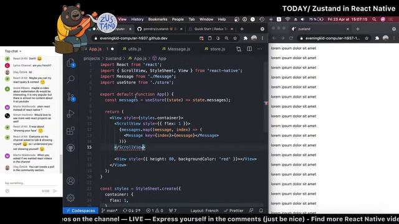Click line number 15 in the editor gutter

[x=89, y=147]
